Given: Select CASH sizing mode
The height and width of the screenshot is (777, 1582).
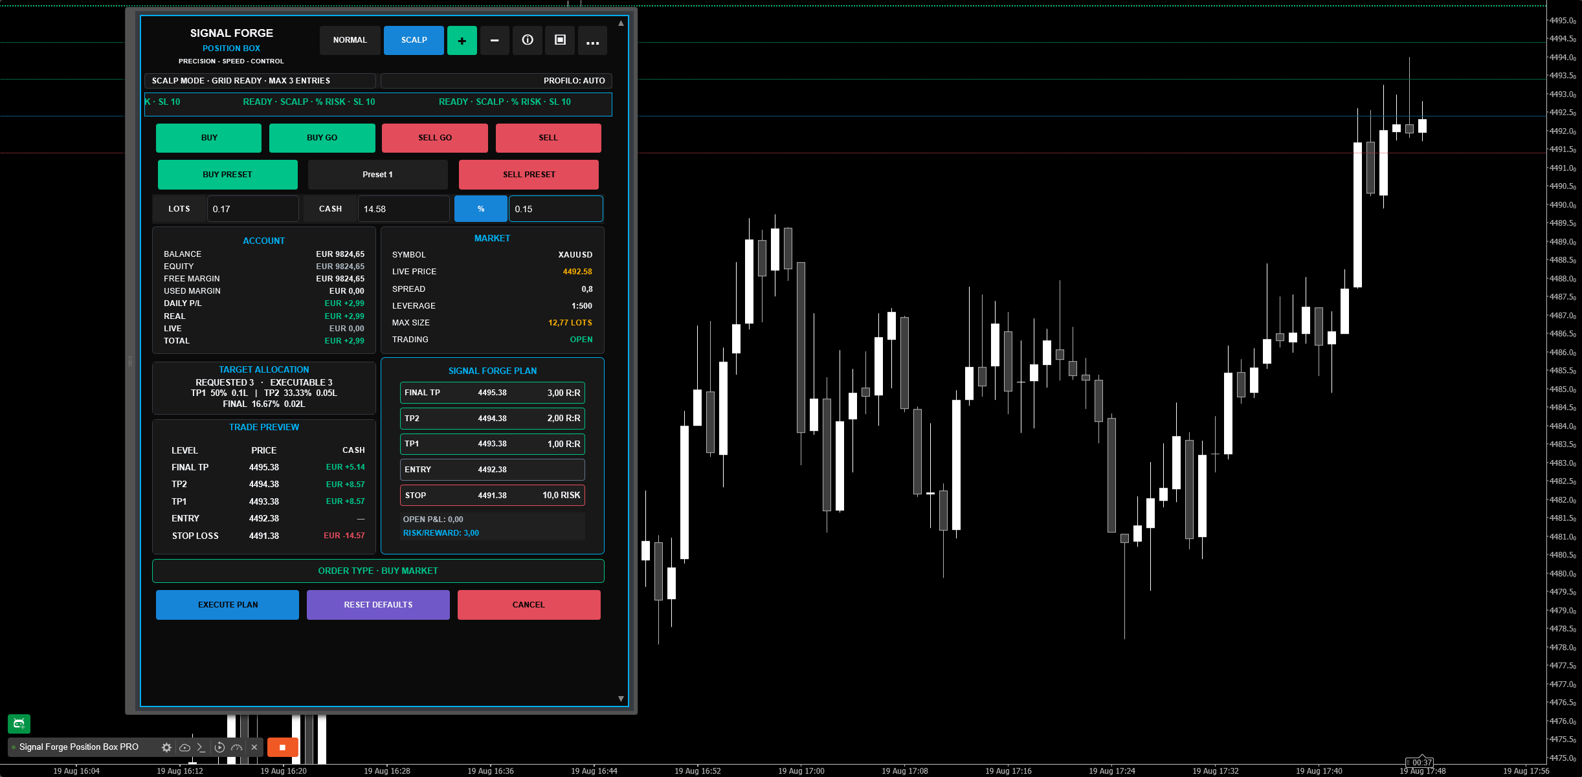Looking at the screenshot, I should click(x=330, y=209).
